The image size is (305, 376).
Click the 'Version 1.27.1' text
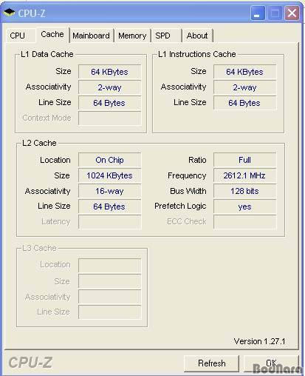tap(259, 341)
